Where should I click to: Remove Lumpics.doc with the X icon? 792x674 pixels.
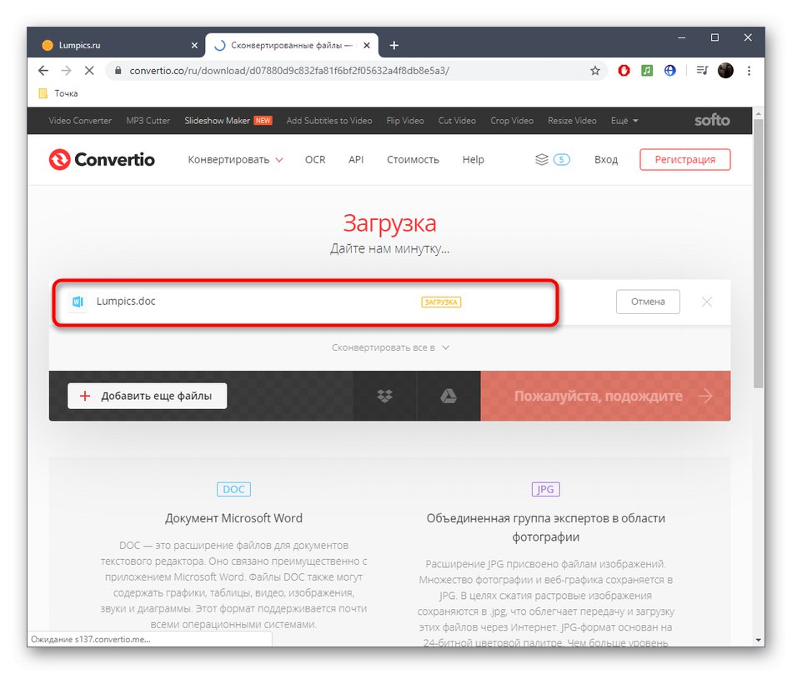click(x=706, y=302)
